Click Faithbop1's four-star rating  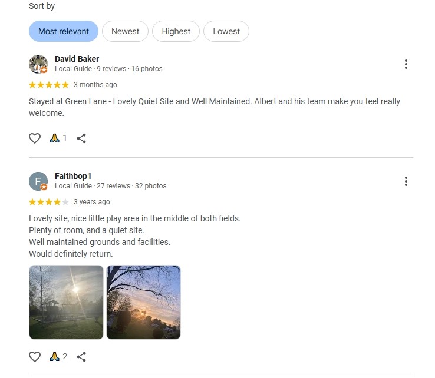coord(49,202)
